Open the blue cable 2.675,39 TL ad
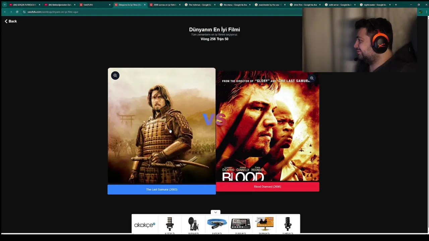The image size is (429, 241). pyautogui.click(x=217, y=225)
